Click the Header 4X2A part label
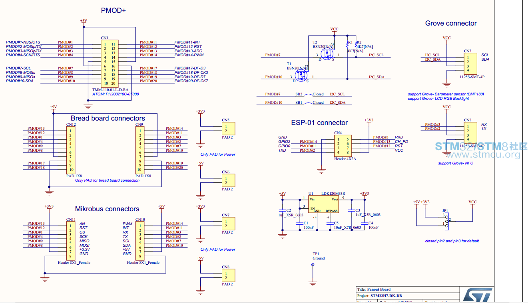 (345, 159)
